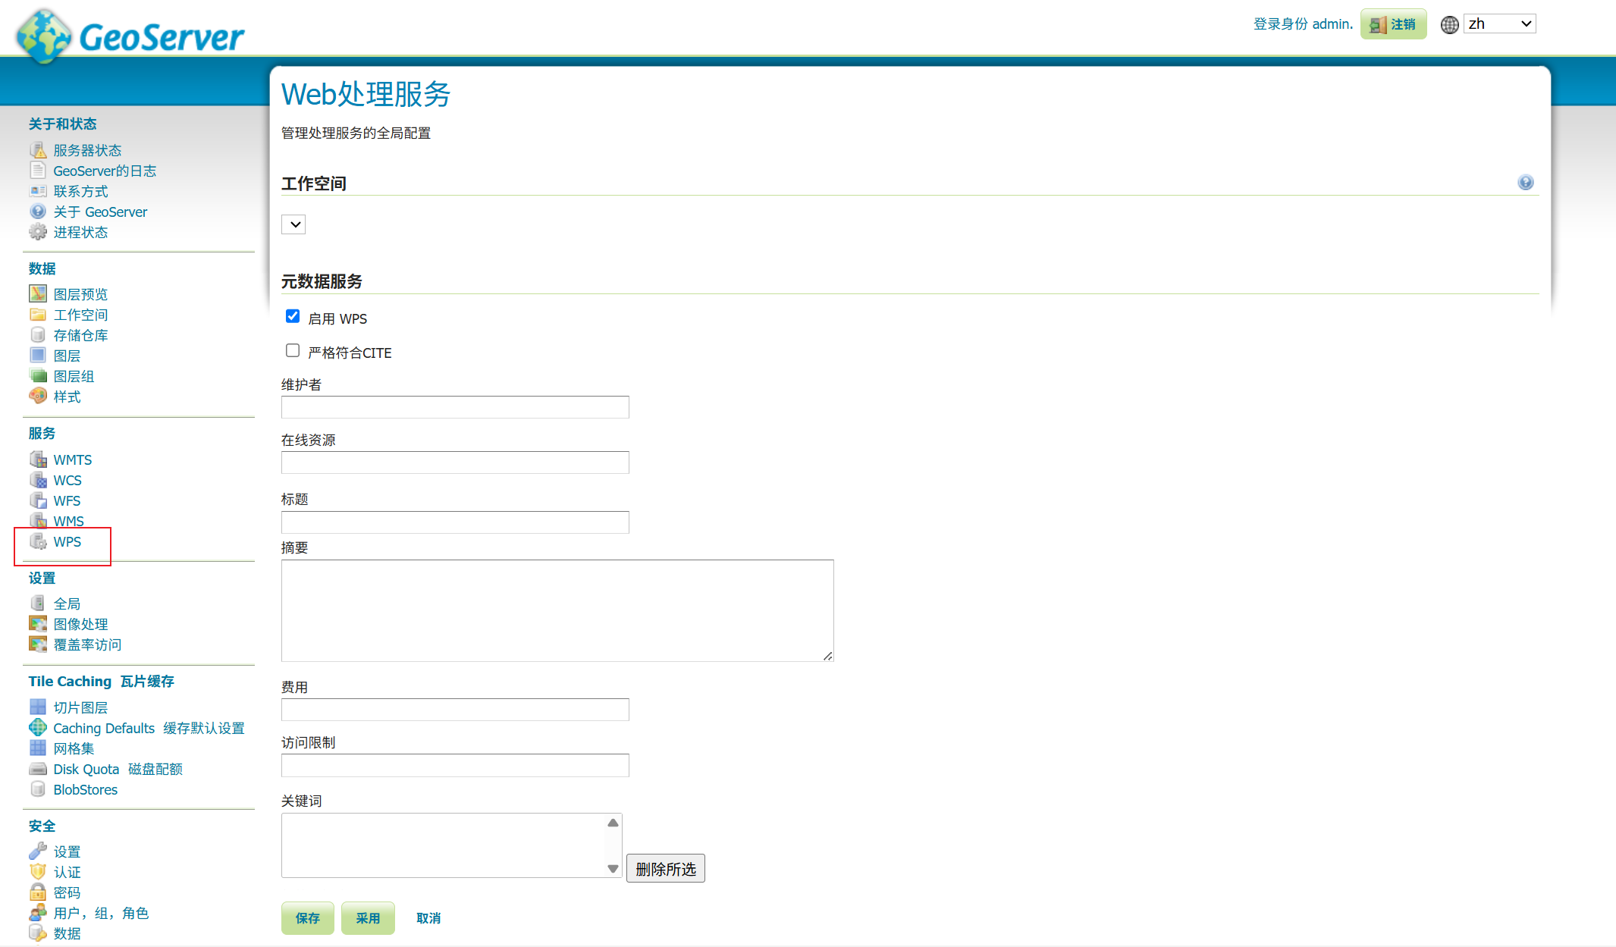Uncheck the 启用 WPS checkbox

tap(293, 316)
